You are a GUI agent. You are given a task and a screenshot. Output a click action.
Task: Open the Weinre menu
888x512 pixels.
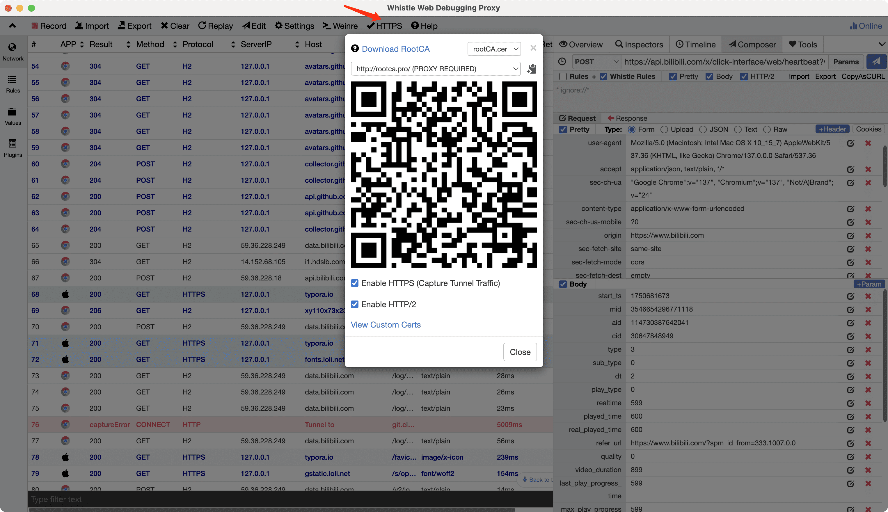[x=340, y=26]
